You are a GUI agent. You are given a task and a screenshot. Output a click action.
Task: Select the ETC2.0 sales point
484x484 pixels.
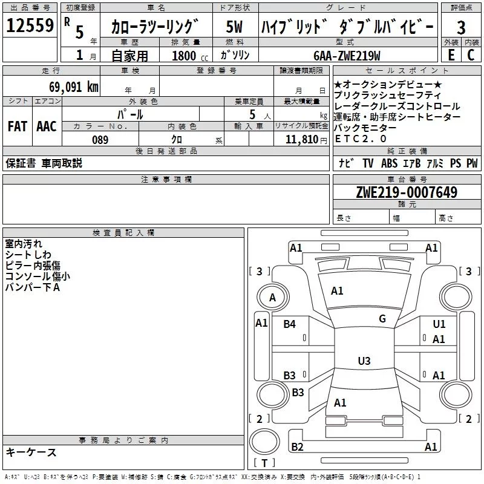[x=361, y=139]
